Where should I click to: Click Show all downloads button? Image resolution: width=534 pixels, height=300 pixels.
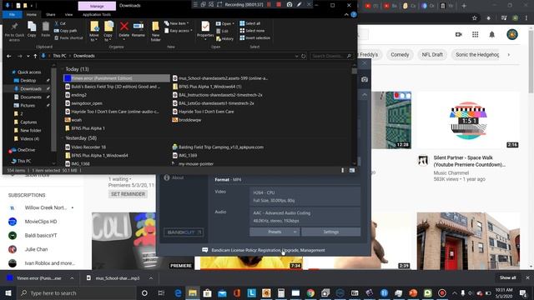click(x=508, y=277)
